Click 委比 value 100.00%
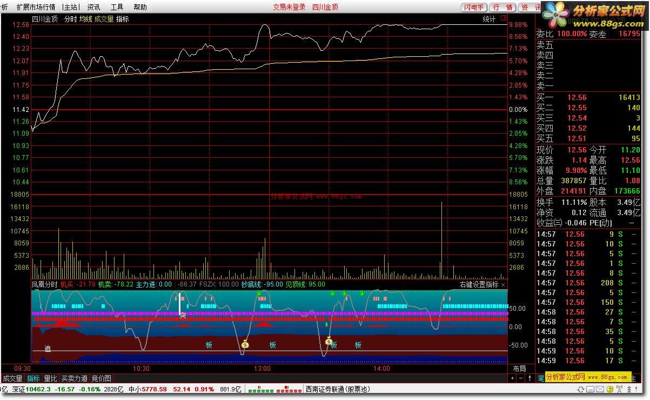This screenshot has height=400, width=650. pos(572,34)
